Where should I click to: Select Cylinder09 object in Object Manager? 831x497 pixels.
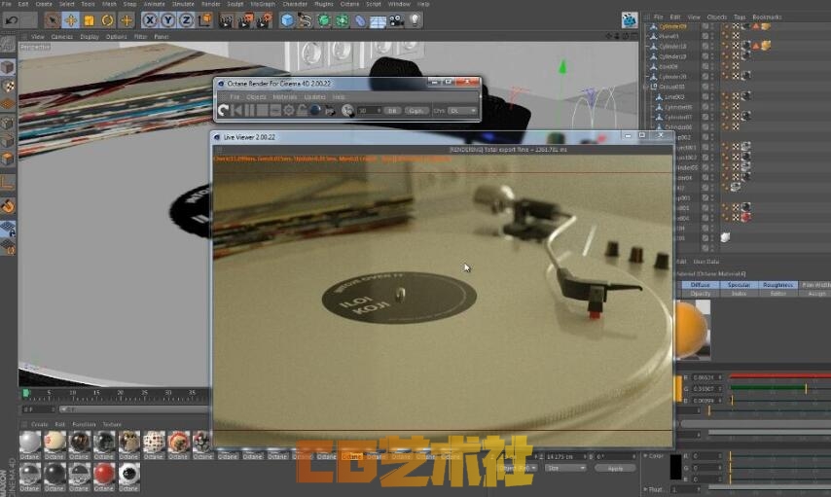tap(672, 26)
